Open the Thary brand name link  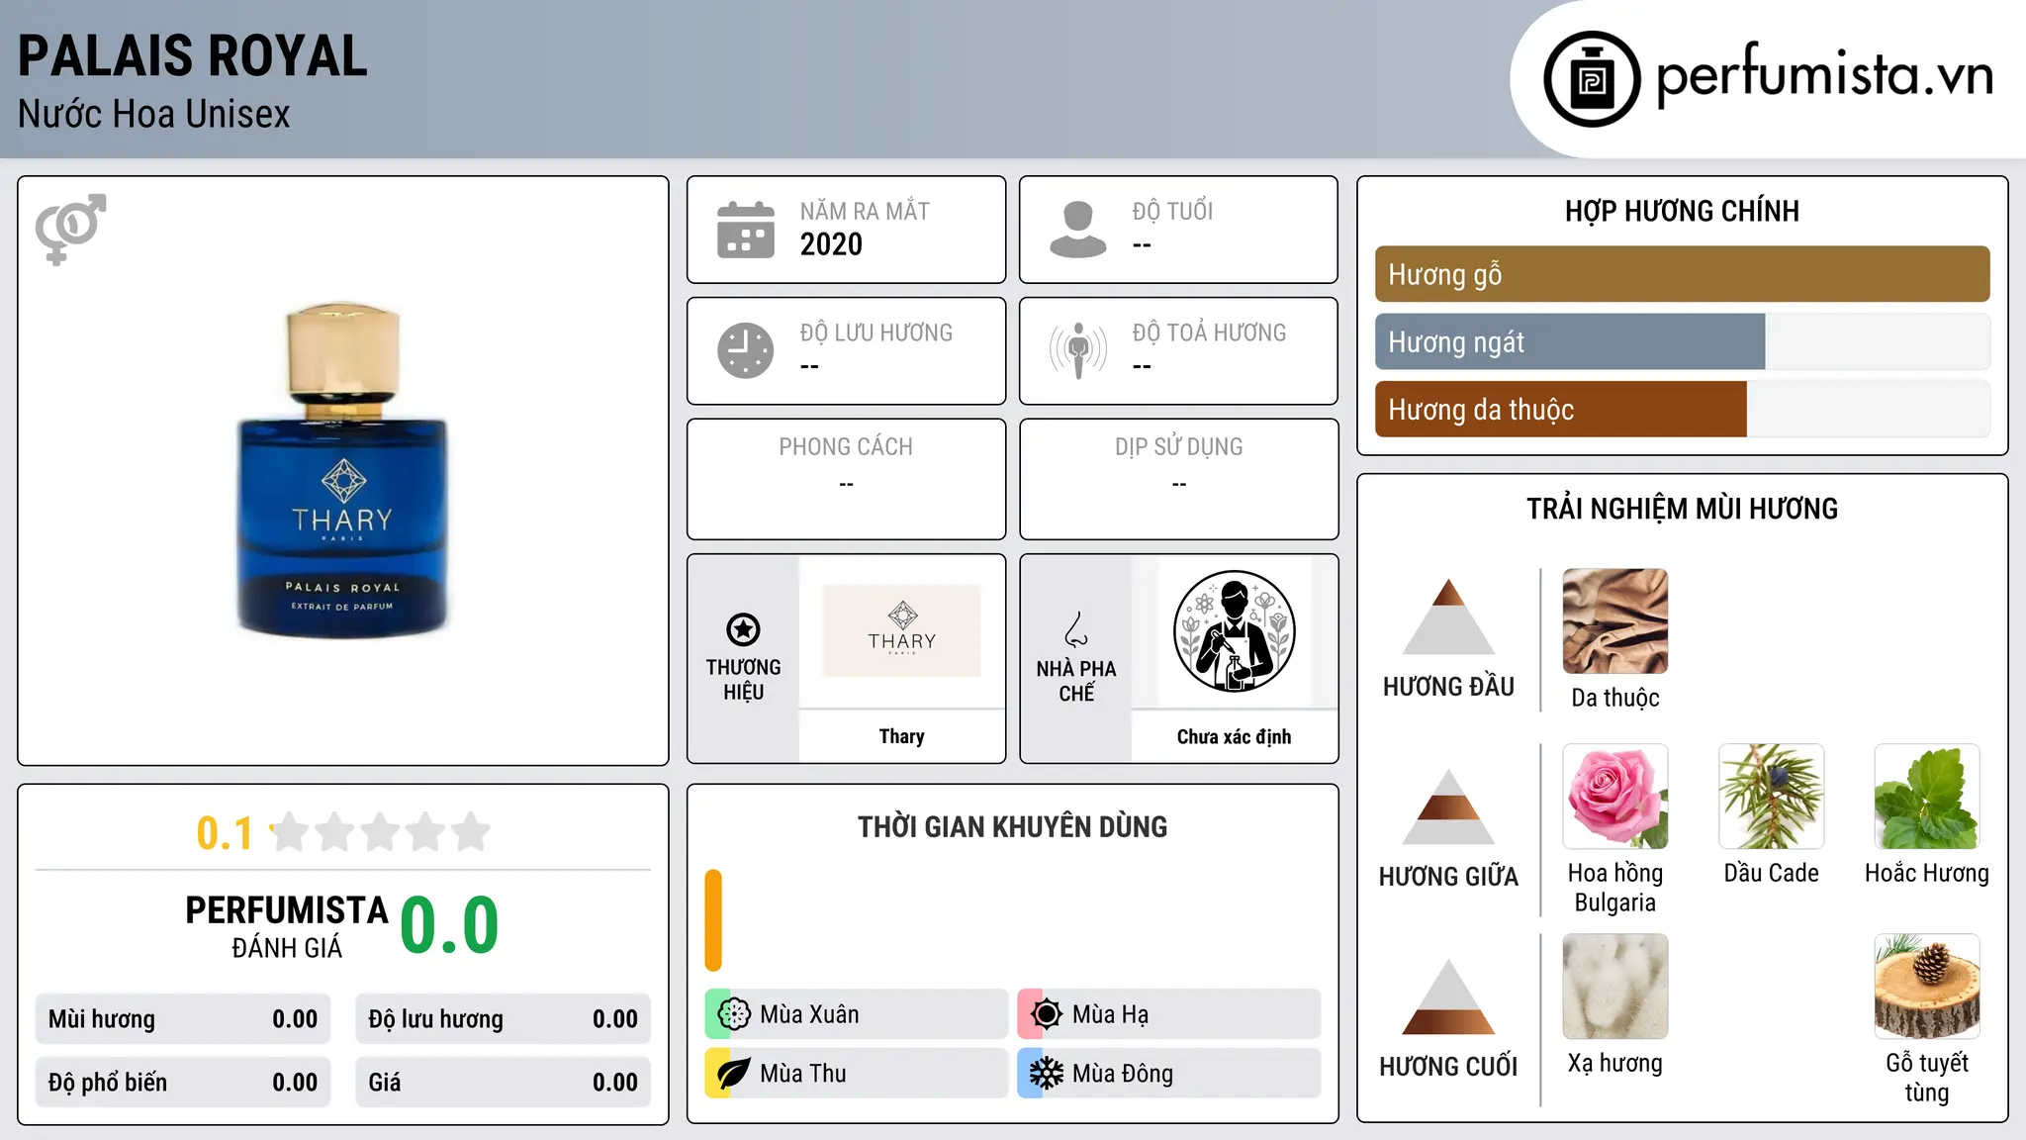[x=902, y=736]
